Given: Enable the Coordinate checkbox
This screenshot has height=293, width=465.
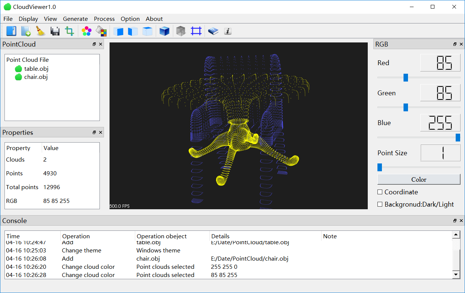Looking at the screenshot, I should click(380, 192).
